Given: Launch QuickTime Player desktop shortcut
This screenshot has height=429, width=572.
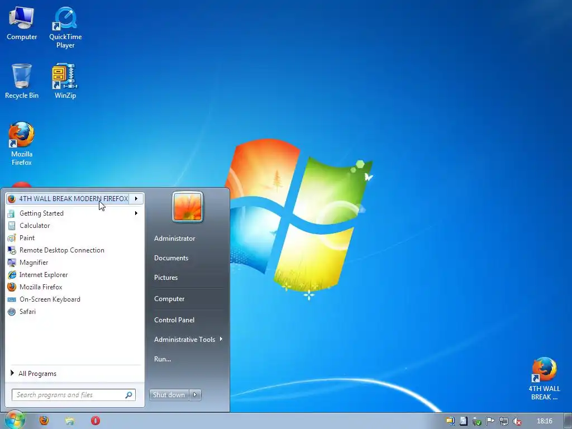Looking at the screenshot, I should click(x=65, y=28).
